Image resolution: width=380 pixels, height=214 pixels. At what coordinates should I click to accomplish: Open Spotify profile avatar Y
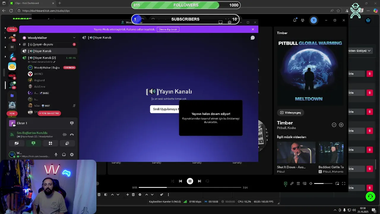coord(314,20)
